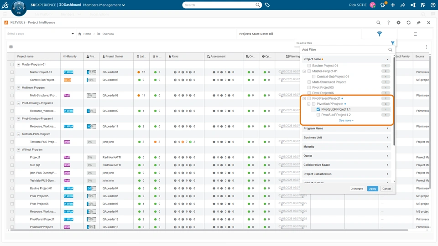
Task: Click Rick SATIE profile avatar
Action: pos(373,5)
